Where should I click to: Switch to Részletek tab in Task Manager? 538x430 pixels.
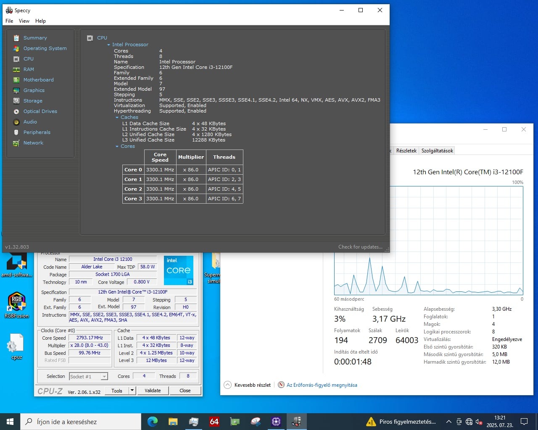406,150
